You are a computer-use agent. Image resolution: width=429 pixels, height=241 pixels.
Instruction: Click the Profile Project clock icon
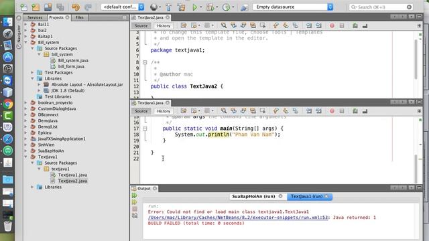pos(226,7)
